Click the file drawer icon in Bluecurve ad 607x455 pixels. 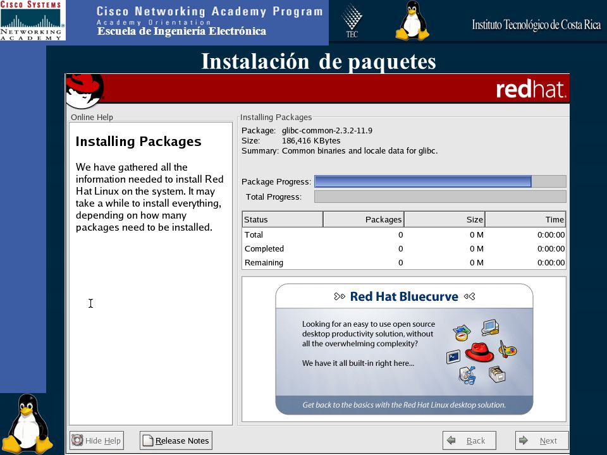[x=497, y=373]
